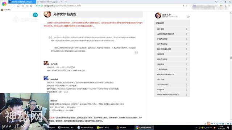The width and height of the screenshot is (232, 130).
Task: Click the undo/restore closed tab icon
Action: point(27,6)
